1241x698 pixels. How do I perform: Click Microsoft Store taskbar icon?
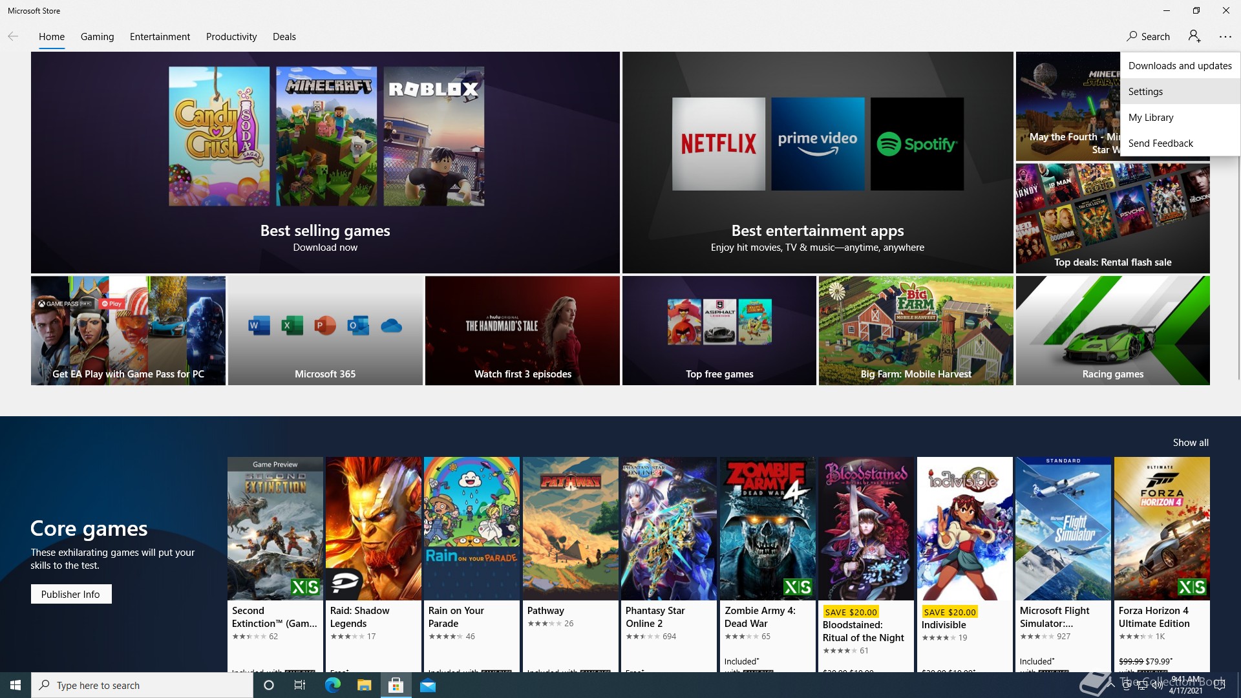(396, 685)
